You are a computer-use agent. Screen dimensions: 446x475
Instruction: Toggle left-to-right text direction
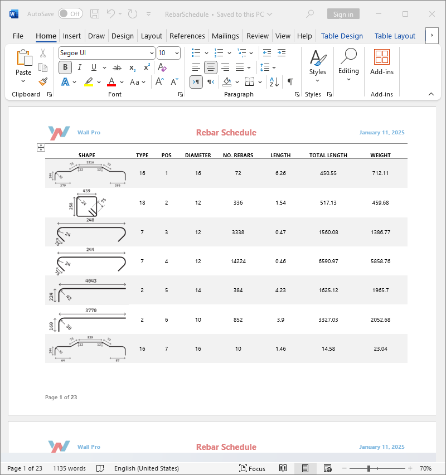[196, 82]
